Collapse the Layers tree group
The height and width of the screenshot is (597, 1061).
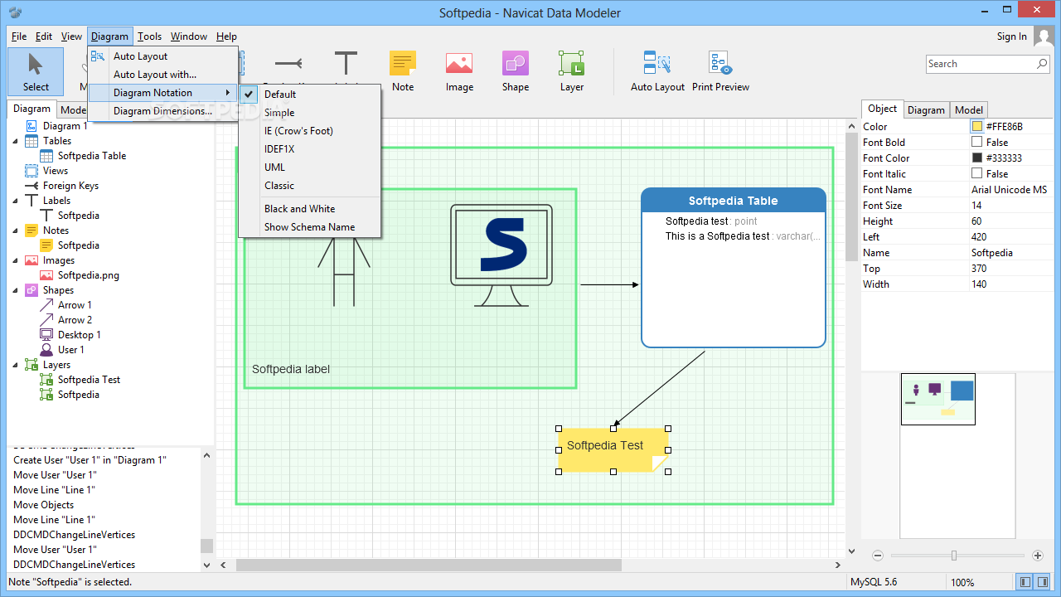[x=17, y=365]
